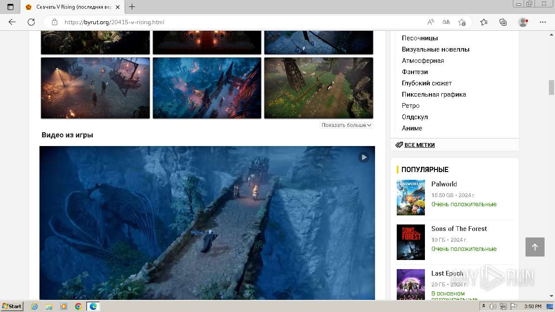Click the tag icon beside ВСЕ МЕТКИ

click(x=399, y=145)
